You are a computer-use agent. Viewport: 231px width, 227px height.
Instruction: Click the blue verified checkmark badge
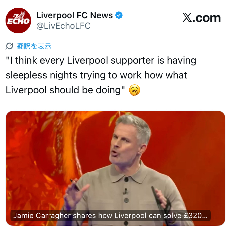(119, 15)
